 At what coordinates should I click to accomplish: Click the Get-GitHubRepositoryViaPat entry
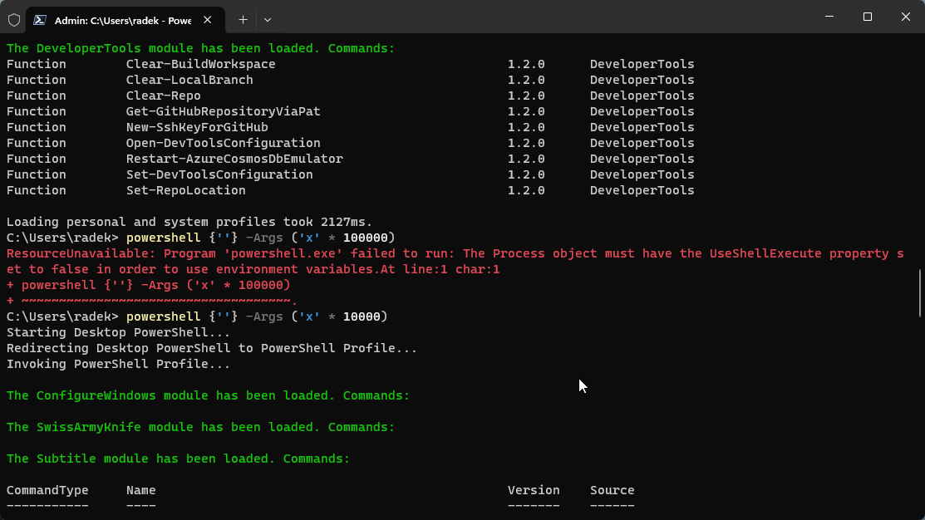click(x=223, y=111)
